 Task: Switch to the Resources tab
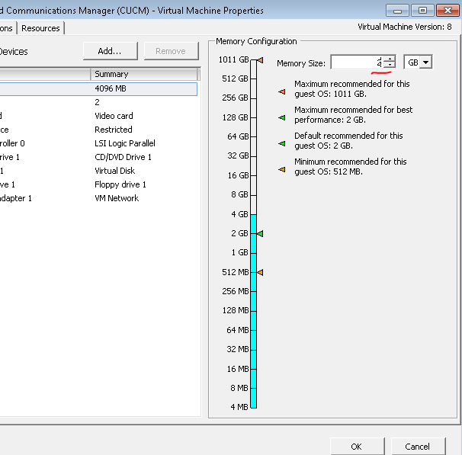point(40,28)
